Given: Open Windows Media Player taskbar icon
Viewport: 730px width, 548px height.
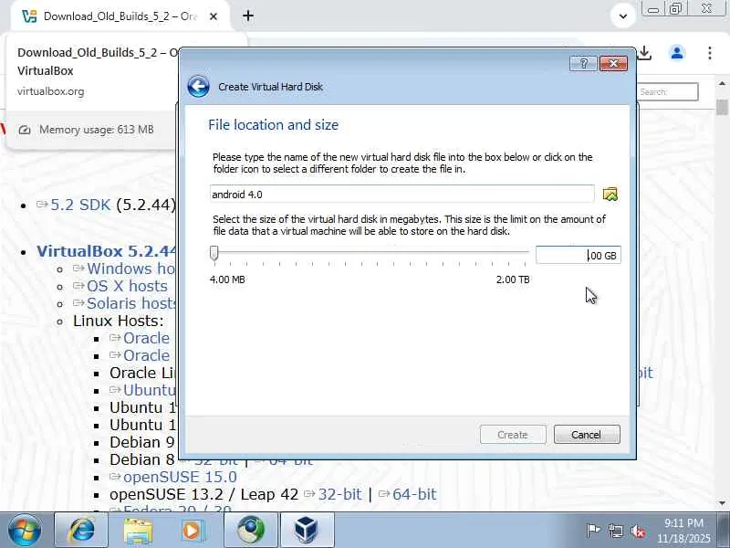Looking at the screenshot, I should [x=193, y=531].
